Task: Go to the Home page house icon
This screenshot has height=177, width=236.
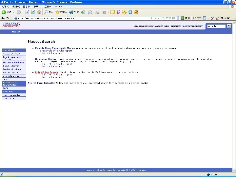Action: click(39, 12)
